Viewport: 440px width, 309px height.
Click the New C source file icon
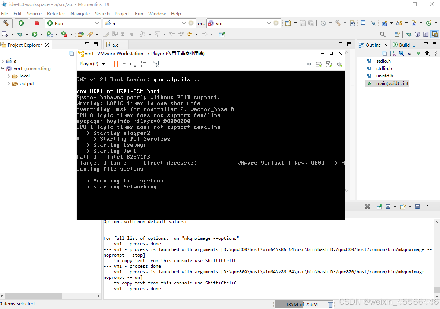(x=414, y=23)
